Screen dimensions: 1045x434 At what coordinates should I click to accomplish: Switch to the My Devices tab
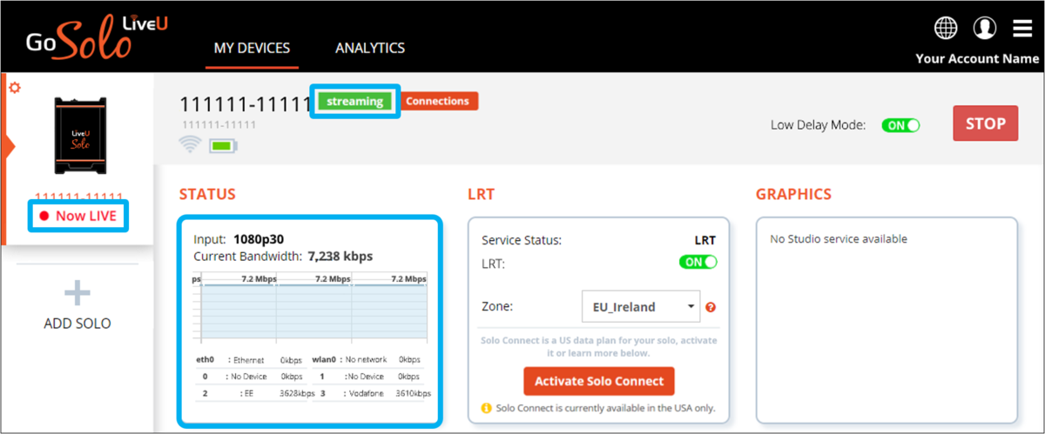tap(253, 48)
